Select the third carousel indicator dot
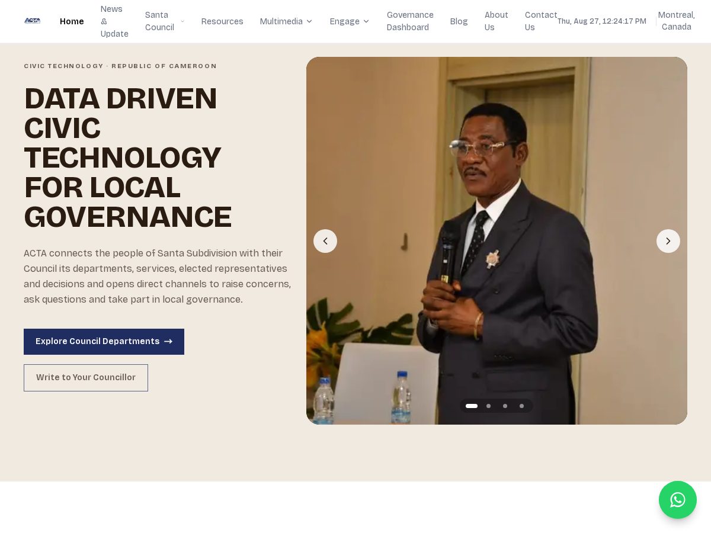 [505, 406]
